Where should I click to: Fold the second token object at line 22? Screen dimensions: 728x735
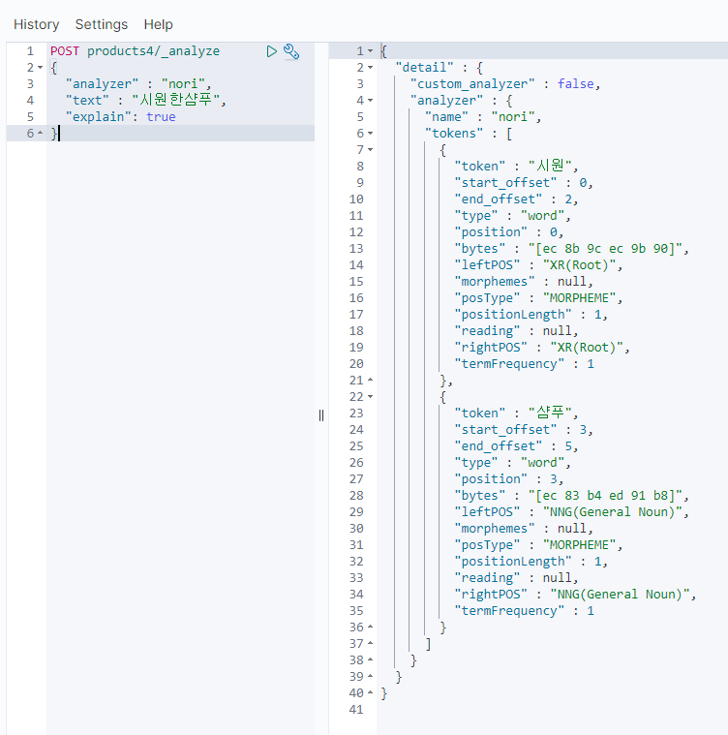(370, 397)
